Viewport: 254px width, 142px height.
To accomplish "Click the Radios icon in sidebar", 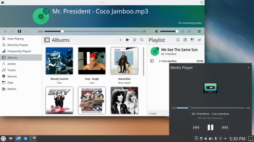I will click(x=3, y=89).
